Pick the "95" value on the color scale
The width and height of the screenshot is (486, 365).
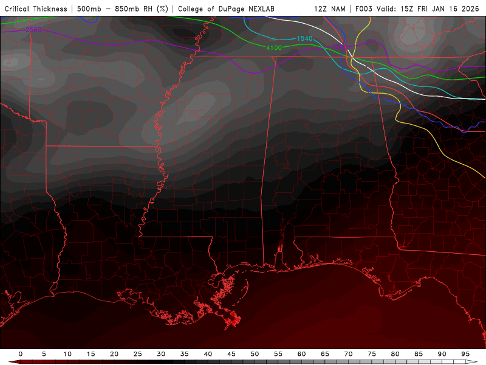(465, 354)
